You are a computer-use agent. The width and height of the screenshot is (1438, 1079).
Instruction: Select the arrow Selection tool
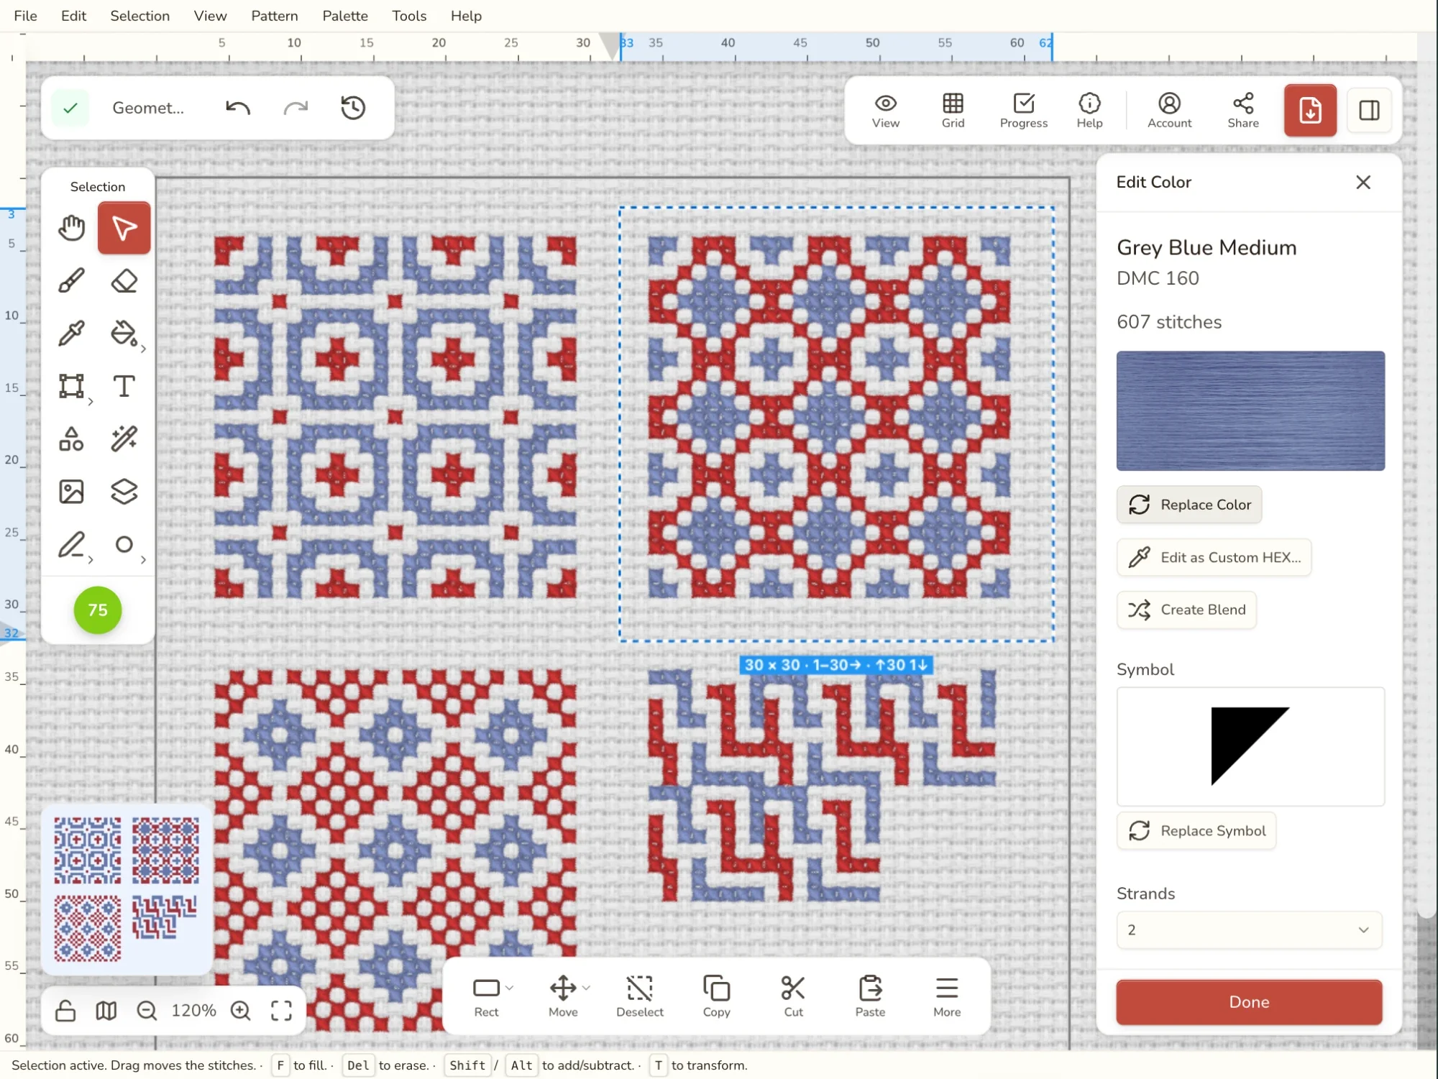point(124,229)
